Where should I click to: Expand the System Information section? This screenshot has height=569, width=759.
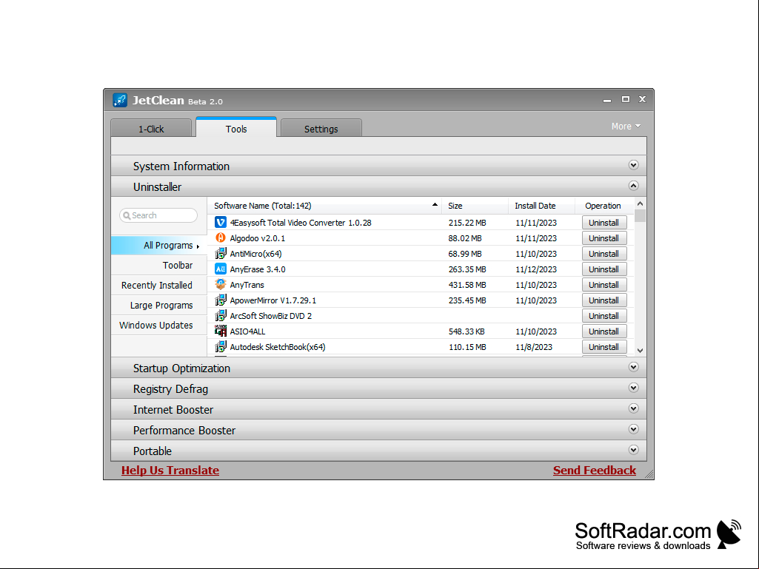tap(633, 165)
